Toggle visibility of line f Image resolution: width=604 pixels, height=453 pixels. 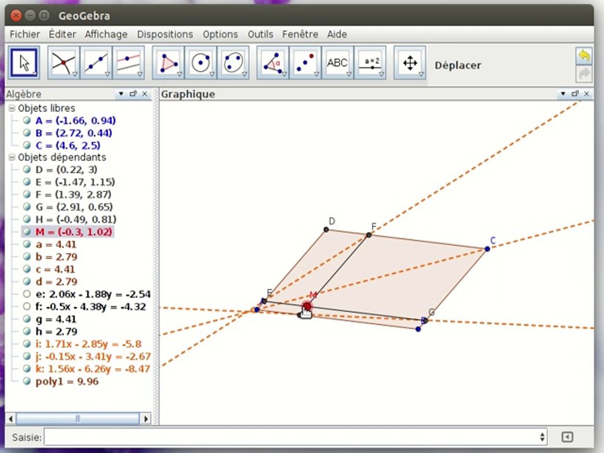[x=26, y=306]
